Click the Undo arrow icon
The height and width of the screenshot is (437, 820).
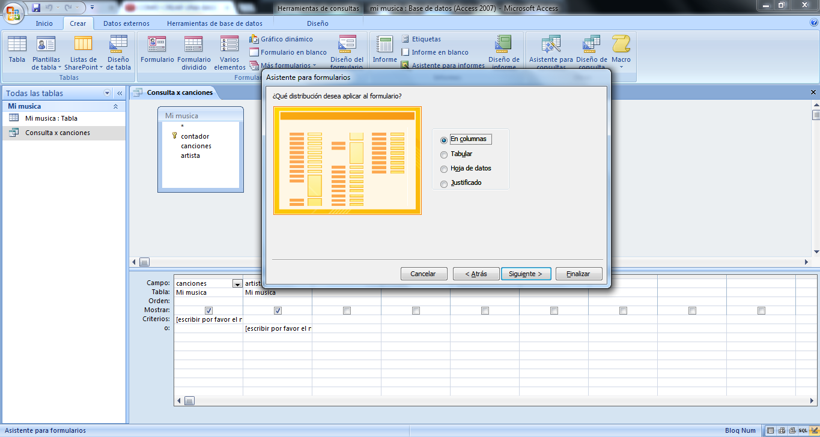point(49,8)
